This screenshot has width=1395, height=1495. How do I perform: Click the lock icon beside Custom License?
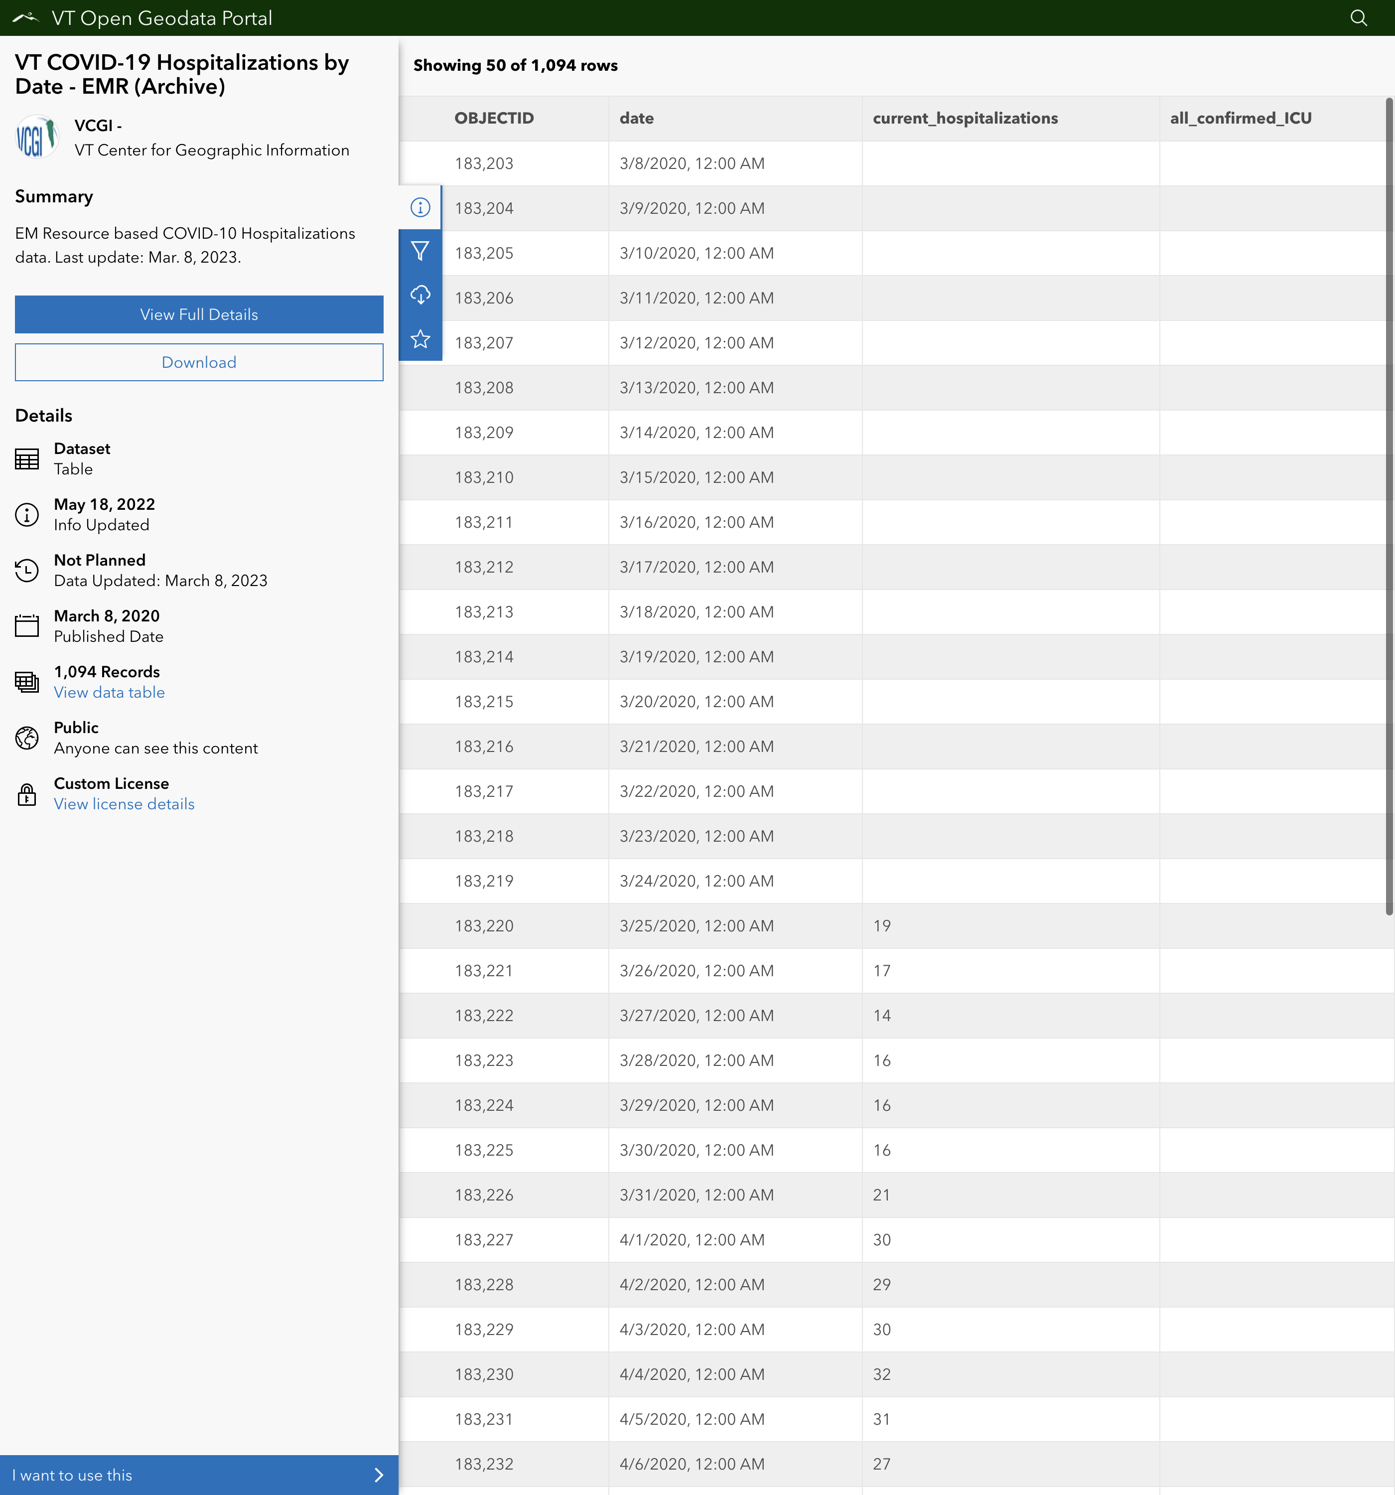pyautogui.click(x=27, y=794)
